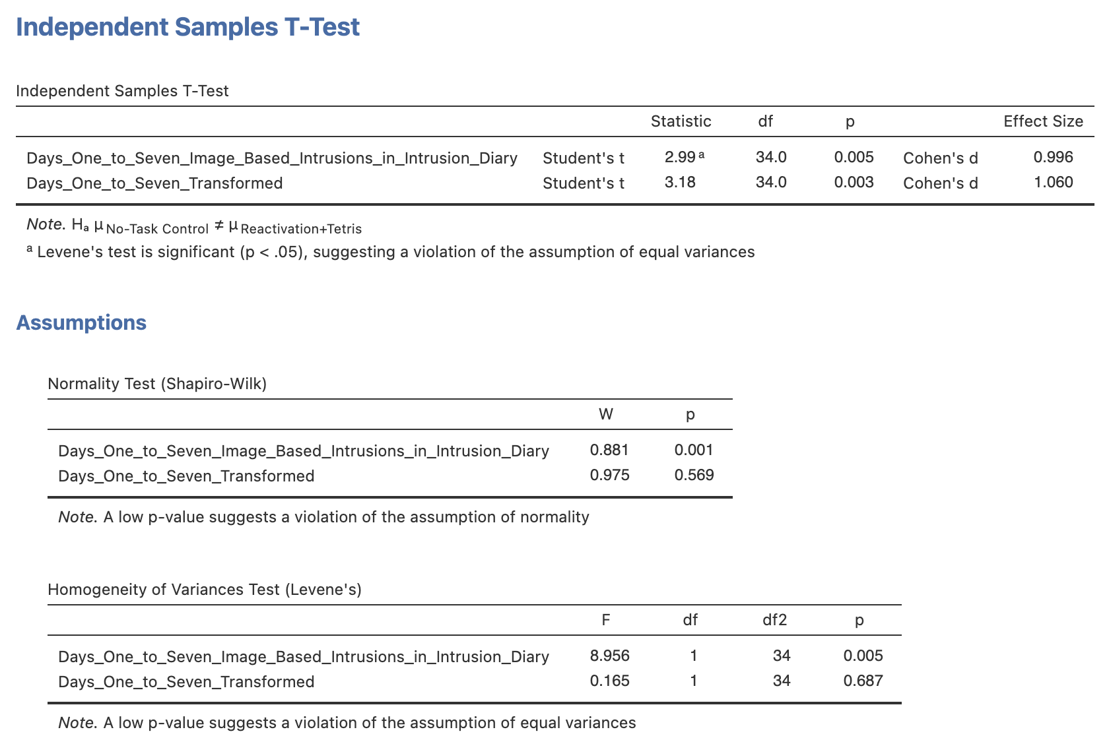Image resolution: width=1109 pixels, height=740 pixels.
Task: Click the Levene's F value 8.956
Action: point(609,656)
